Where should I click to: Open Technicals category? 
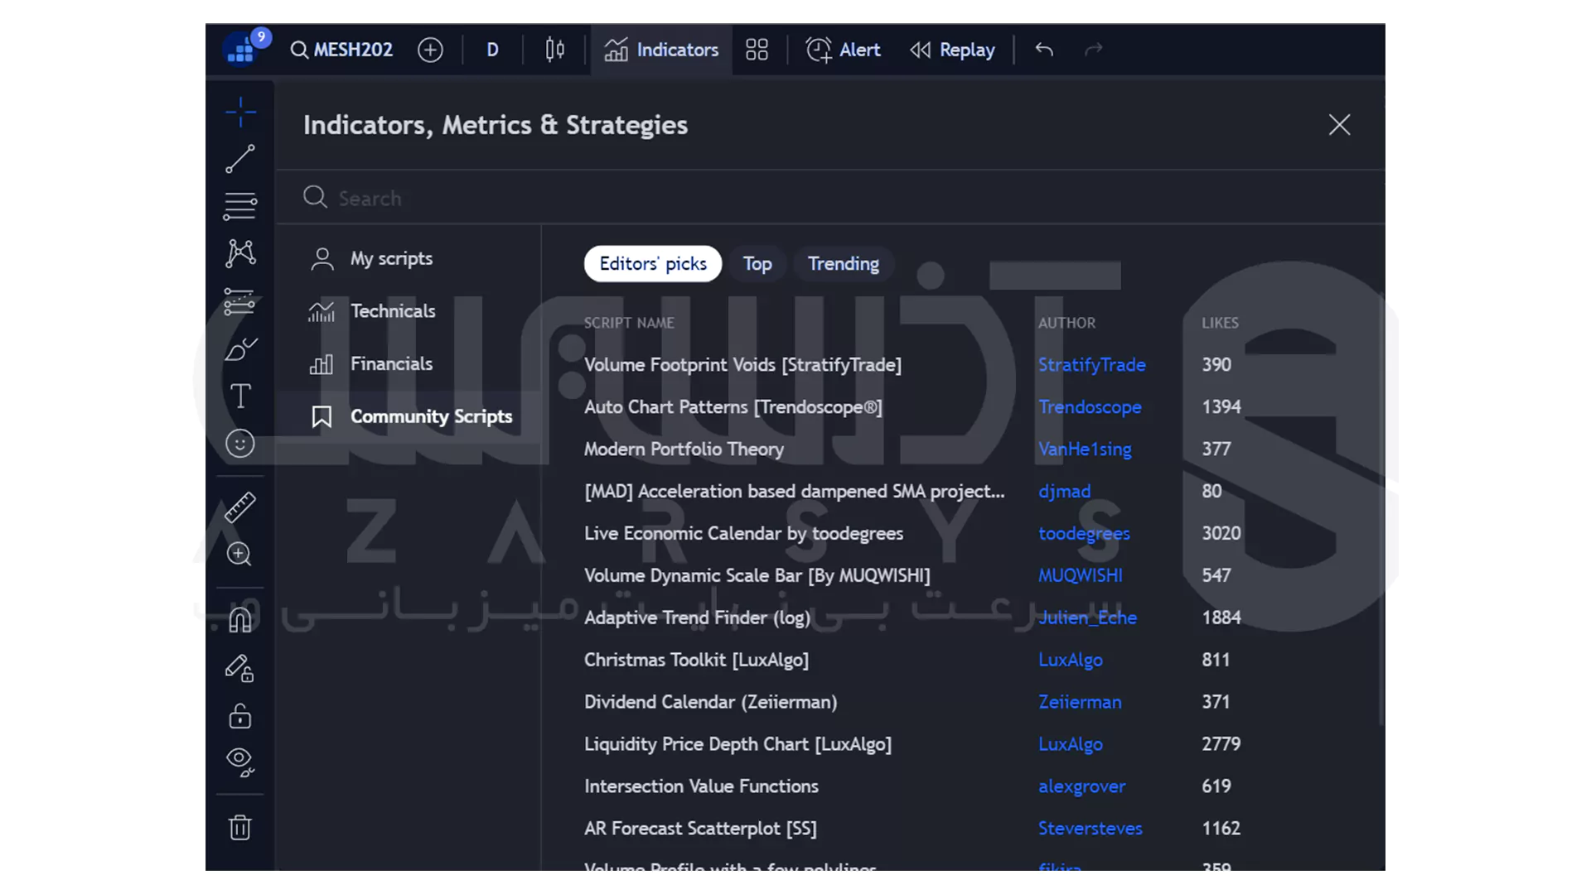click(x=409, y=311)
